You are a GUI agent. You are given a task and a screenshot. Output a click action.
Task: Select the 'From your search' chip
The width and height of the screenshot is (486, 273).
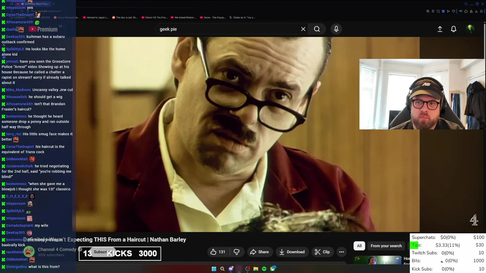[386, 246]
